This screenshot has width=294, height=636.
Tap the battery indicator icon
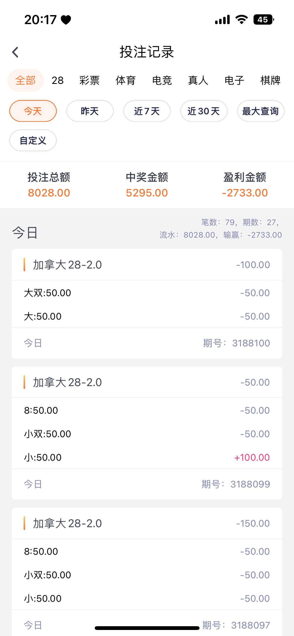tap(263, 20)
